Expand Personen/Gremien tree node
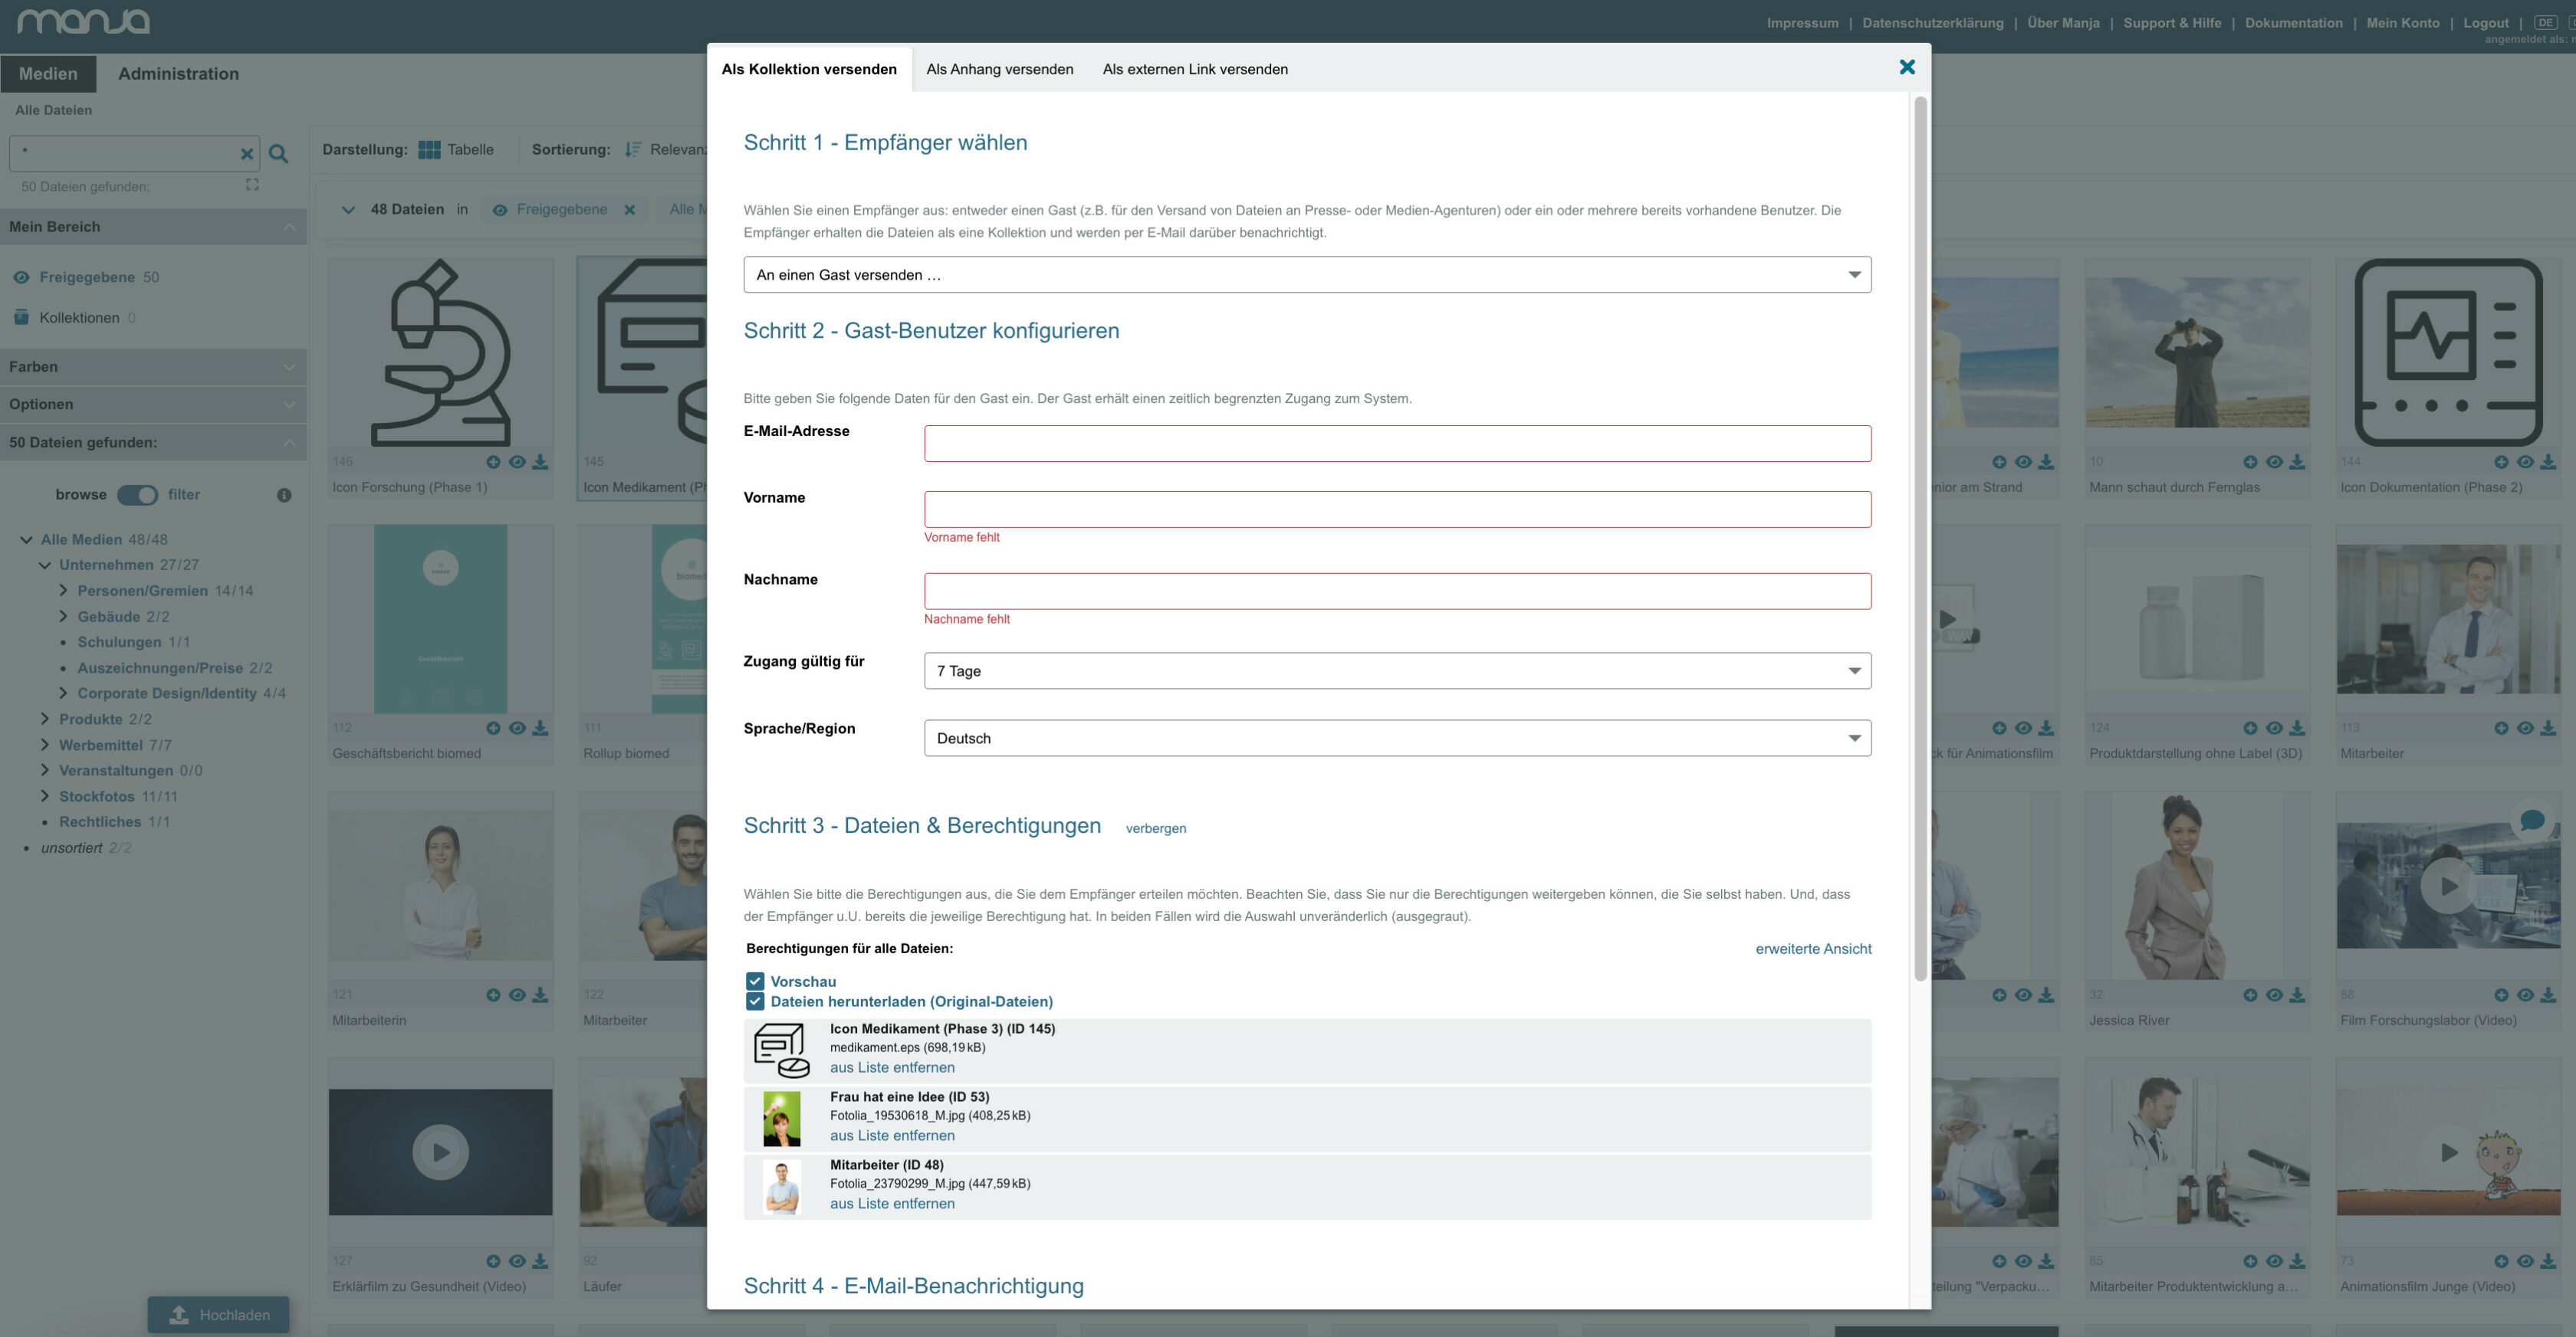The image size is (2576, 1337). (x=63, y=591)
